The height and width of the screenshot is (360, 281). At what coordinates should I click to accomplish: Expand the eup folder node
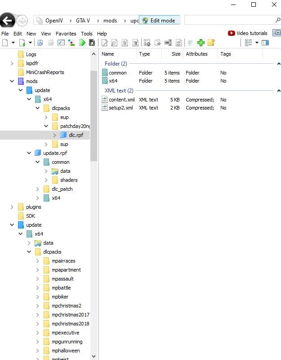click(x=46, y=117)
